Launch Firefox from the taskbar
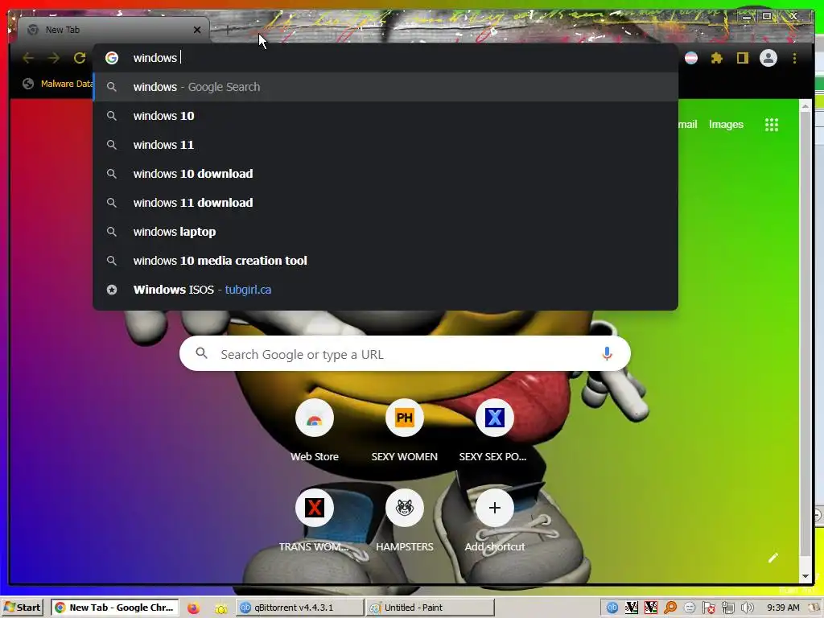This screenshot has height=618, width=824. tap(193, 608)
